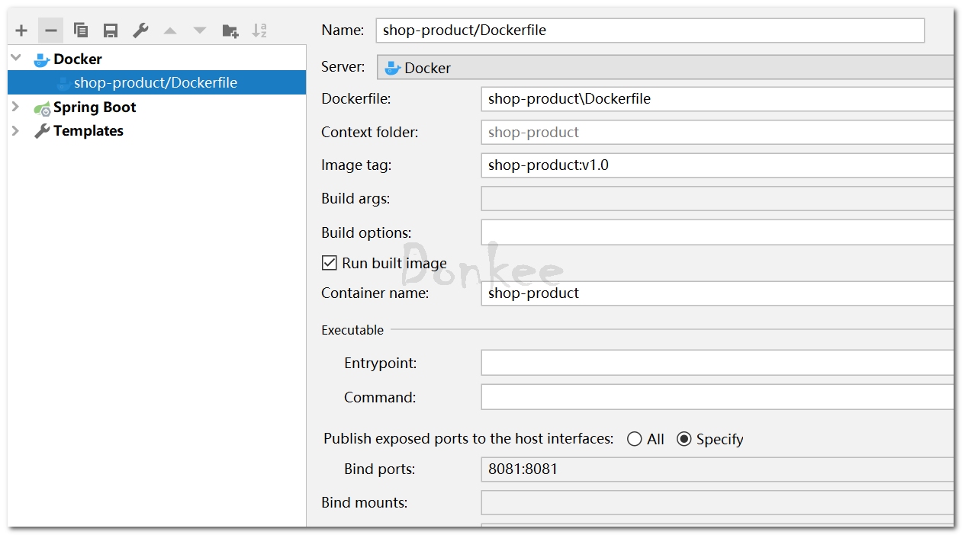The image size is (962, 535).
Task: Focus the Dockerfile path field
Action: pos(717,99)
